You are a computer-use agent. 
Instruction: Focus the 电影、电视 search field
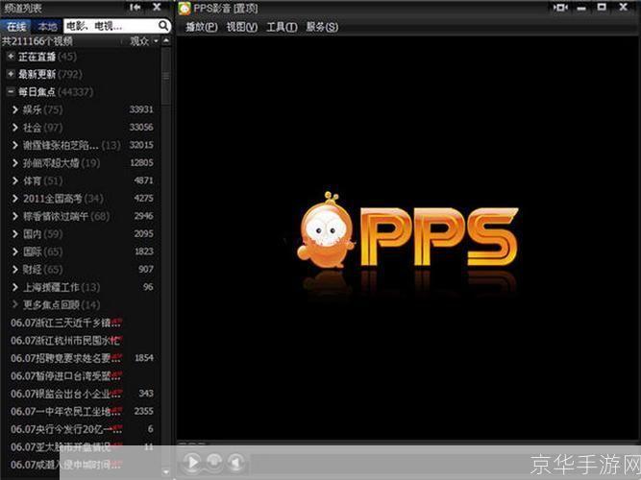[x=111, y=26]
